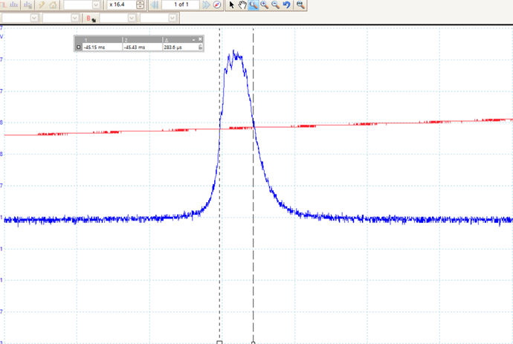Image resolution: width=513 pixels, height=344 pixels.
Task: Open channel B options button
Action: click(91, 19)
